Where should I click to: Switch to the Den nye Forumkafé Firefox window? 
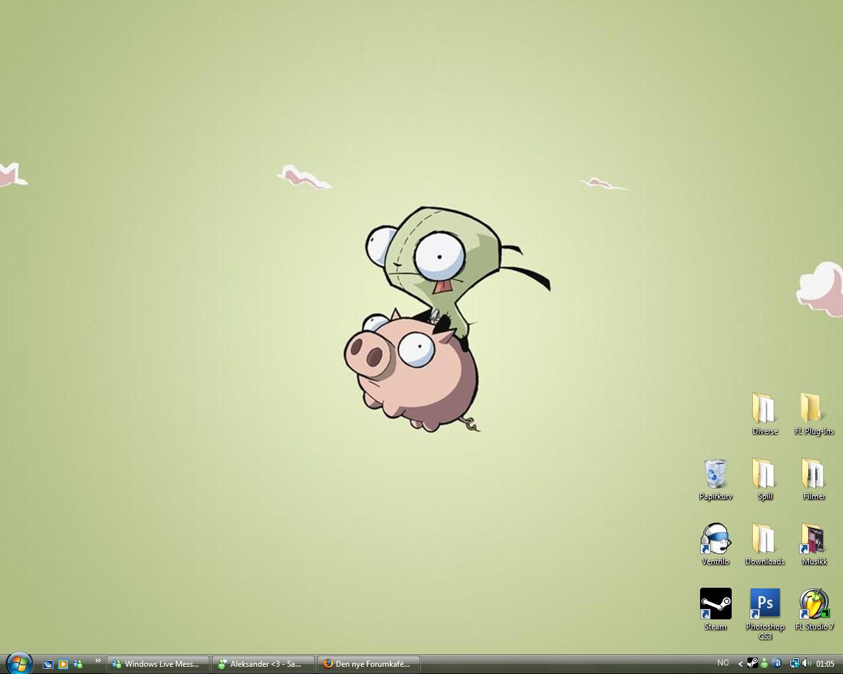[x=368, y=664]
